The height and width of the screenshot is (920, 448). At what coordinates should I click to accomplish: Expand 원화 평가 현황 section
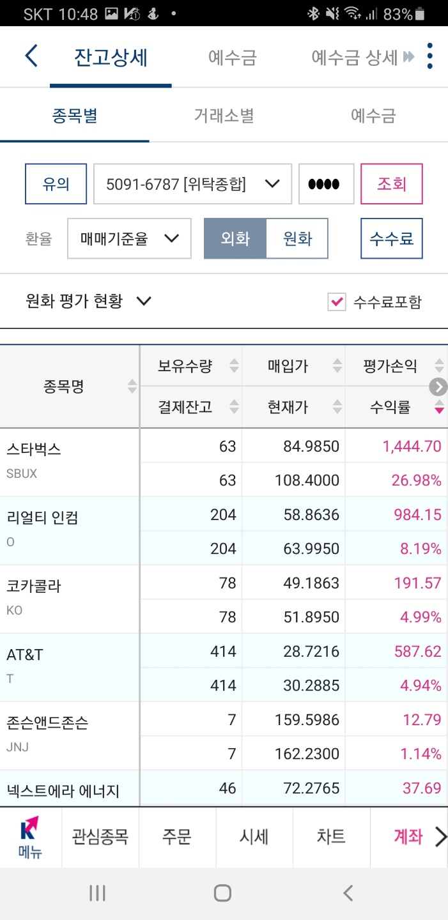(88, 301)
